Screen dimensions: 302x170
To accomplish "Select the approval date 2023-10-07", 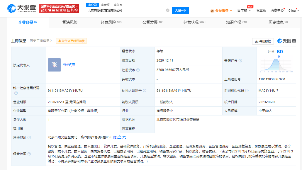I will 267,102.
